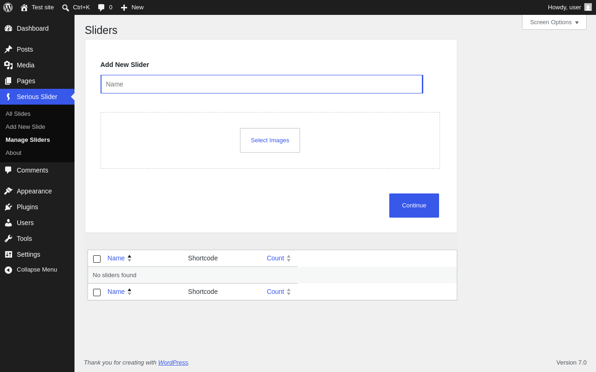Open the Appearance menu
The height and width of the screenshot is (372, 596).
pyautogui.click(x=37, y=191)
